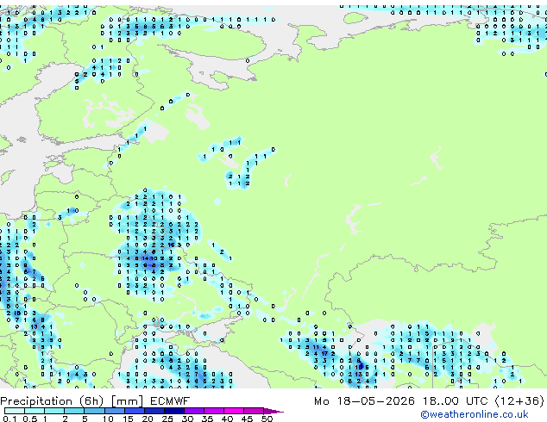The image size is (547, 422).
Task: Click the date 'Mo 18-05-2026'
Action: 364,401
